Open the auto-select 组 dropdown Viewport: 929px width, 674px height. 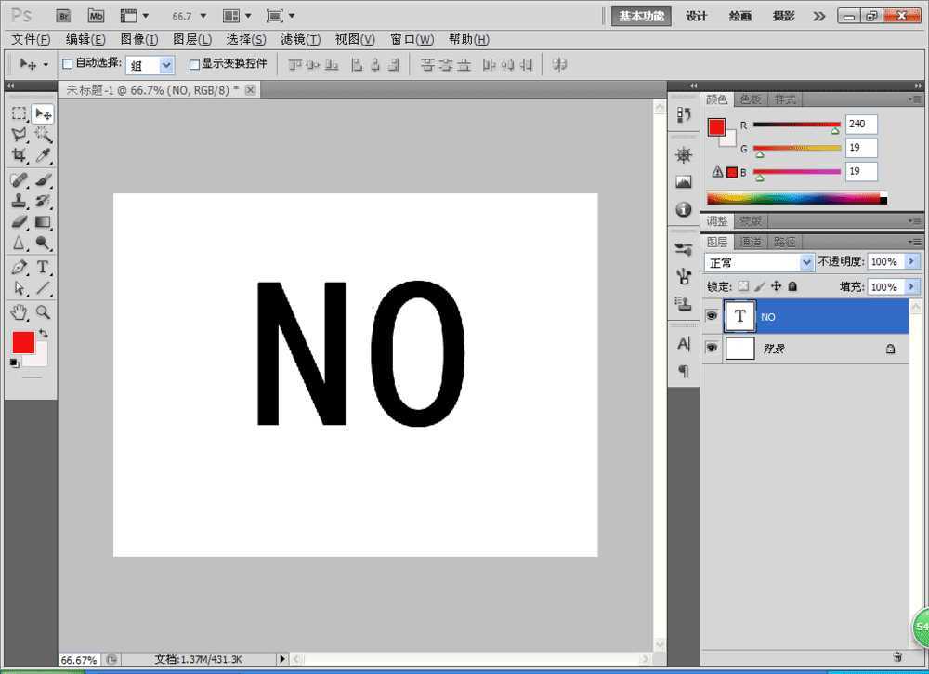[151, 65]
